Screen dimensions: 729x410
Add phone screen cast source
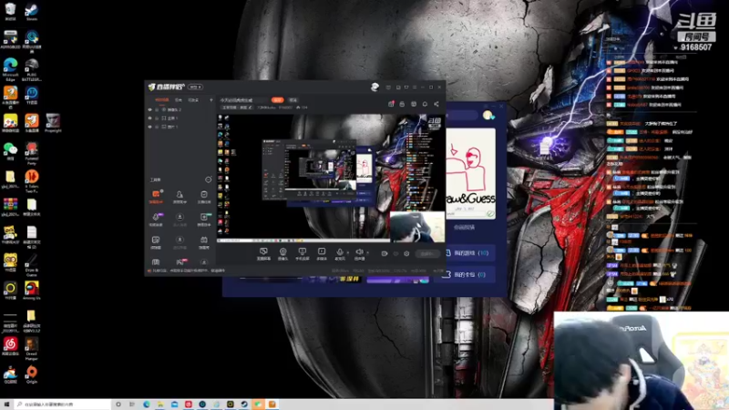(x=303, y=254)
